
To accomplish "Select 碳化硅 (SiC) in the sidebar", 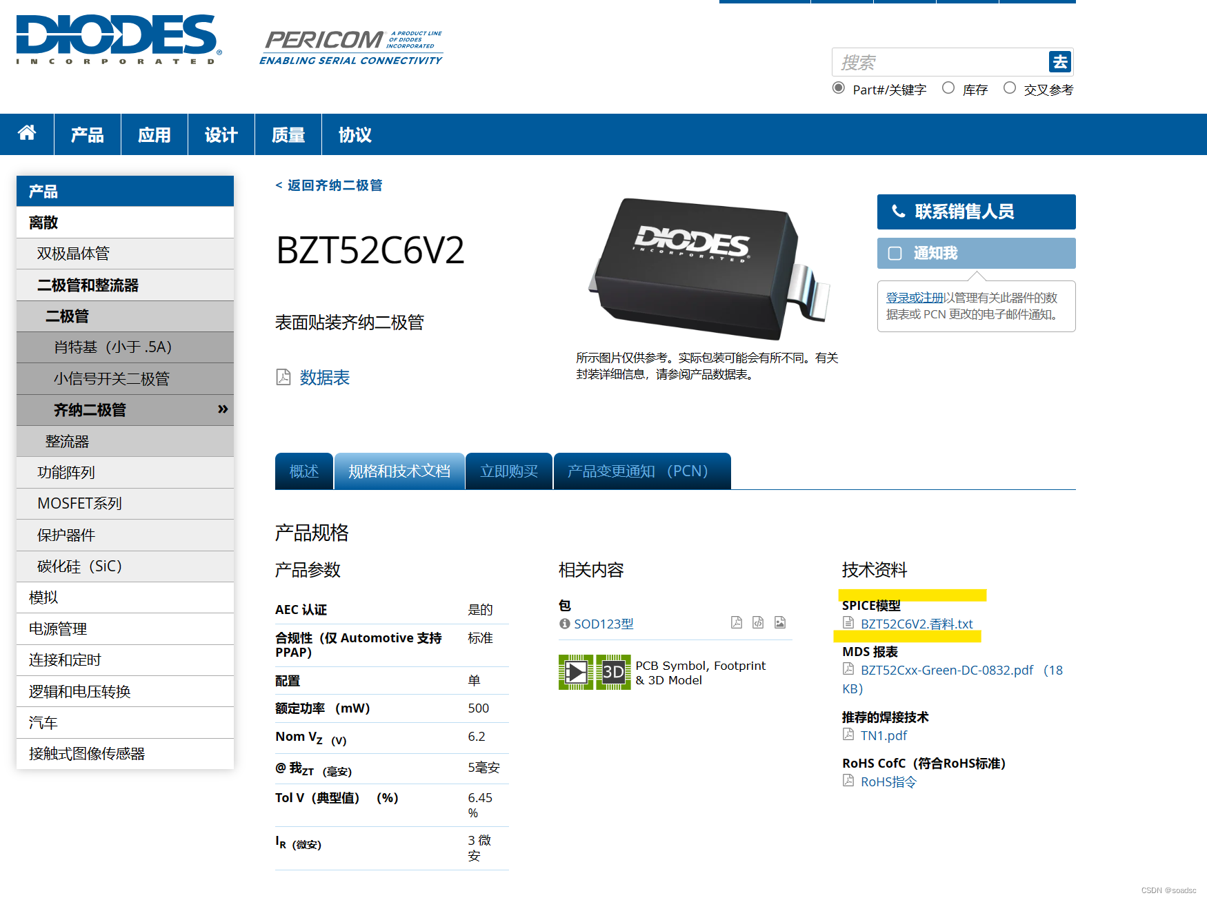I will click(125, 566).
